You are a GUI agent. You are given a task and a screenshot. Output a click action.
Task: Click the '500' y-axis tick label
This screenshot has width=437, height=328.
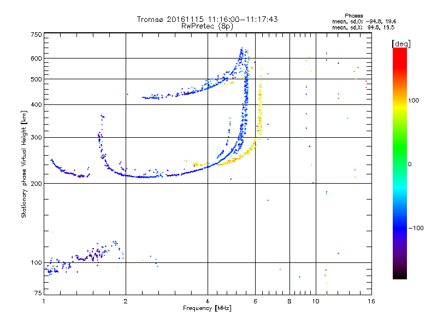(x=37, y=79)
